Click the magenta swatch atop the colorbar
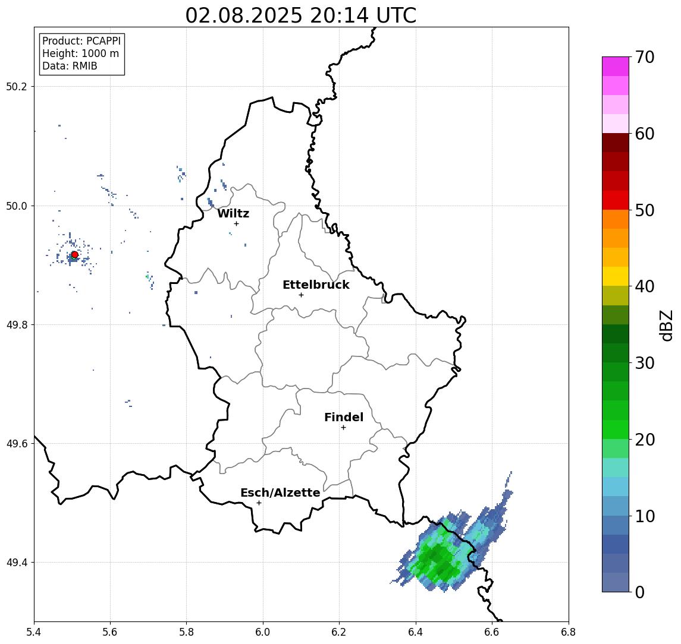Screen dimensions: 681x644 616,67
